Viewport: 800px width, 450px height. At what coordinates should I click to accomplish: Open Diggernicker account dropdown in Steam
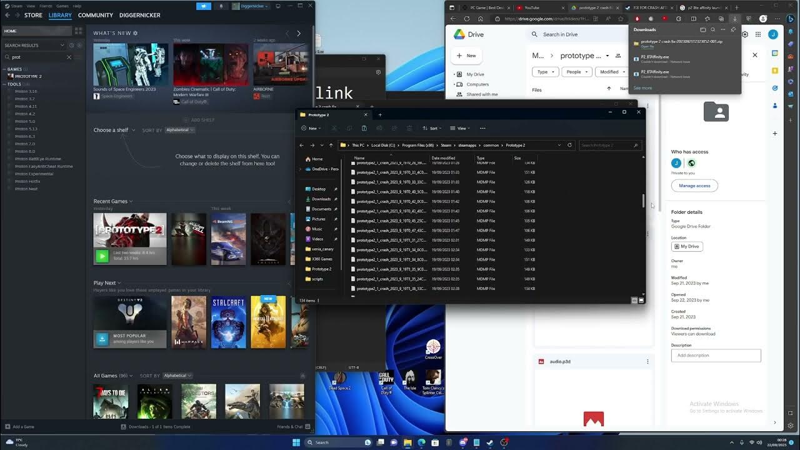(x=250, y=6)
